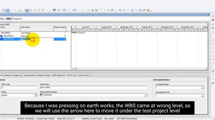The image size is (215, 120).
Task: Open the Budget Summary details tab
Action: click(x=44, y=75)
